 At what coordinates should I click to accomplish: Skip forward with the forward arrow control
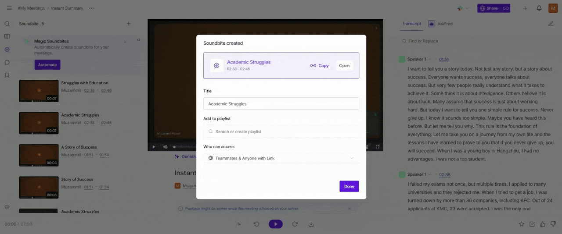[x=295, y=224]
